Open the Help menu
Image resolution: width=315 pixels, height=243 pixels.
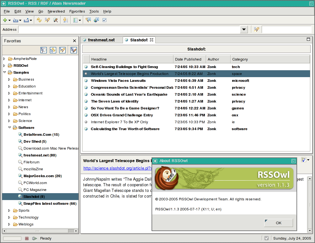(x=107, y=12)
